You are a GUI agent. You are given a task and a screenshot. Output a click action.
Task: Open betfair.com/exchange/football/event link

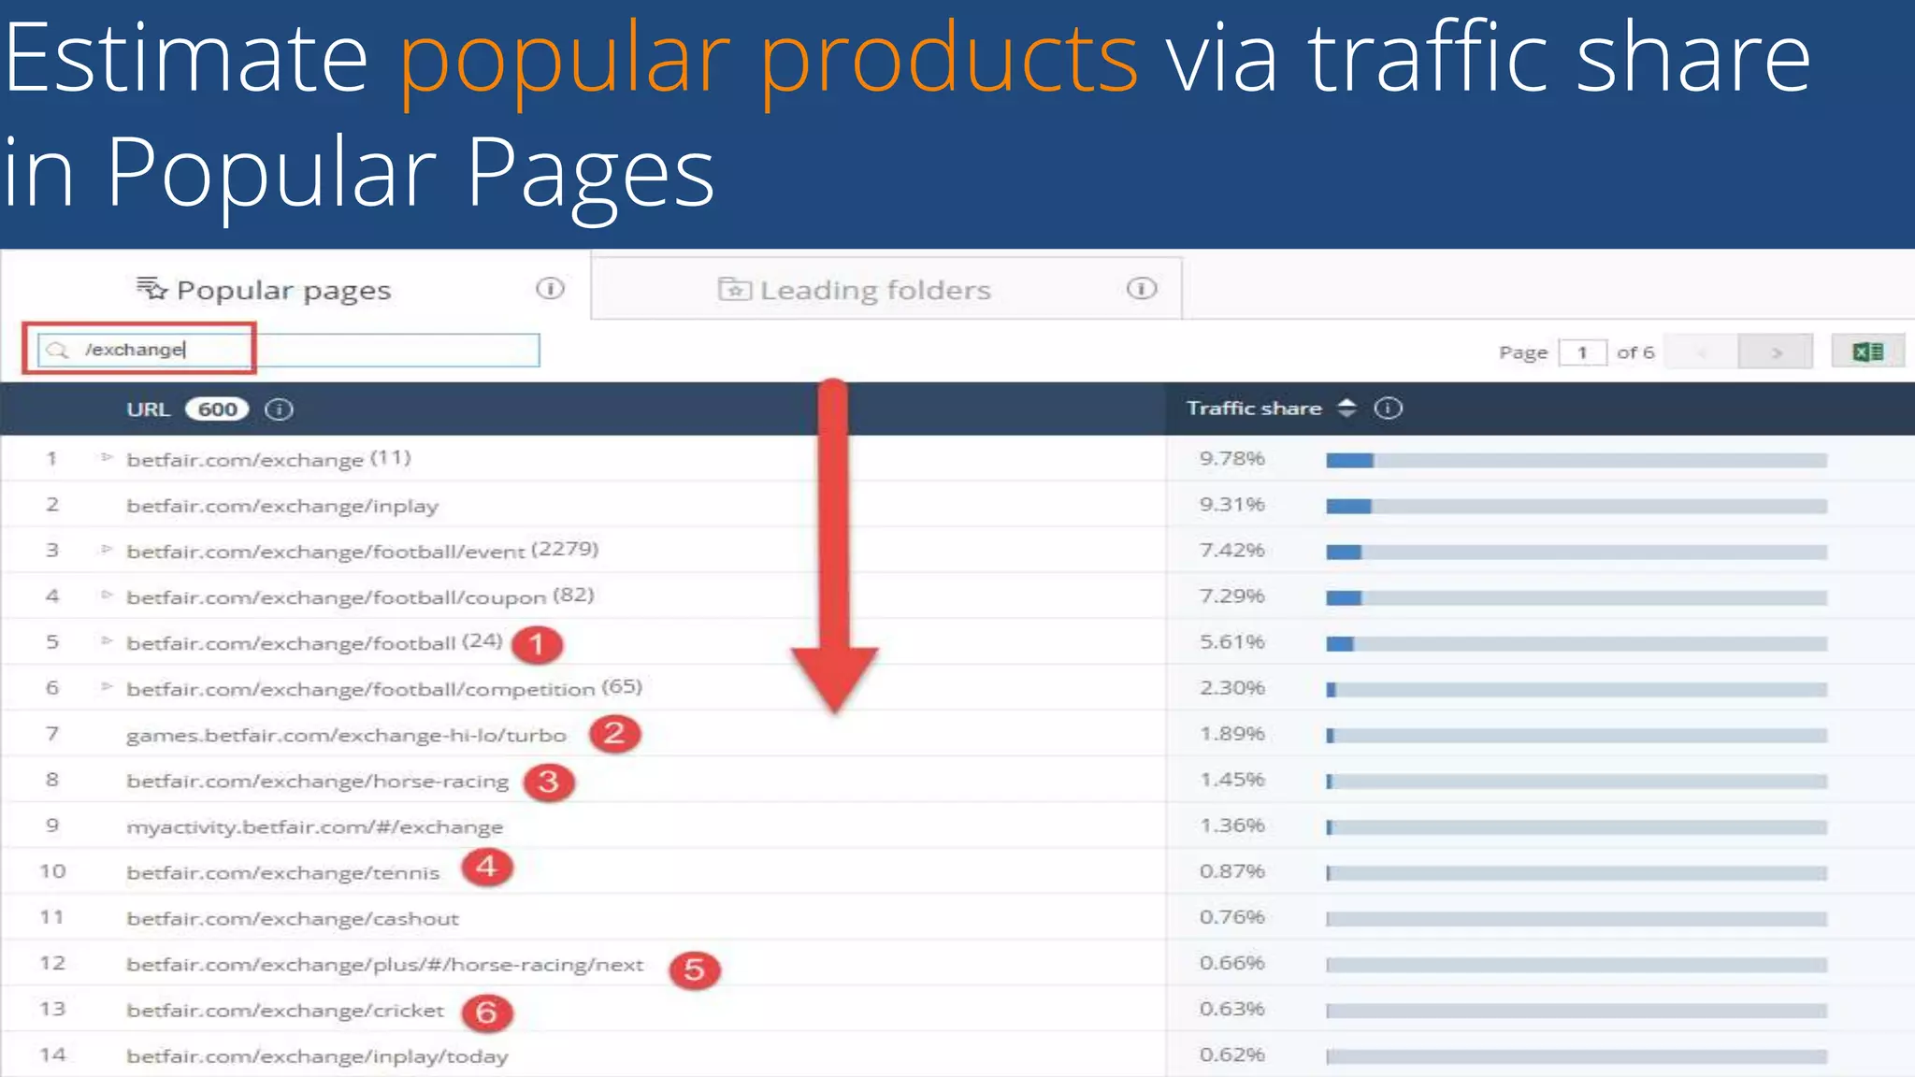(x=325, y=552)
